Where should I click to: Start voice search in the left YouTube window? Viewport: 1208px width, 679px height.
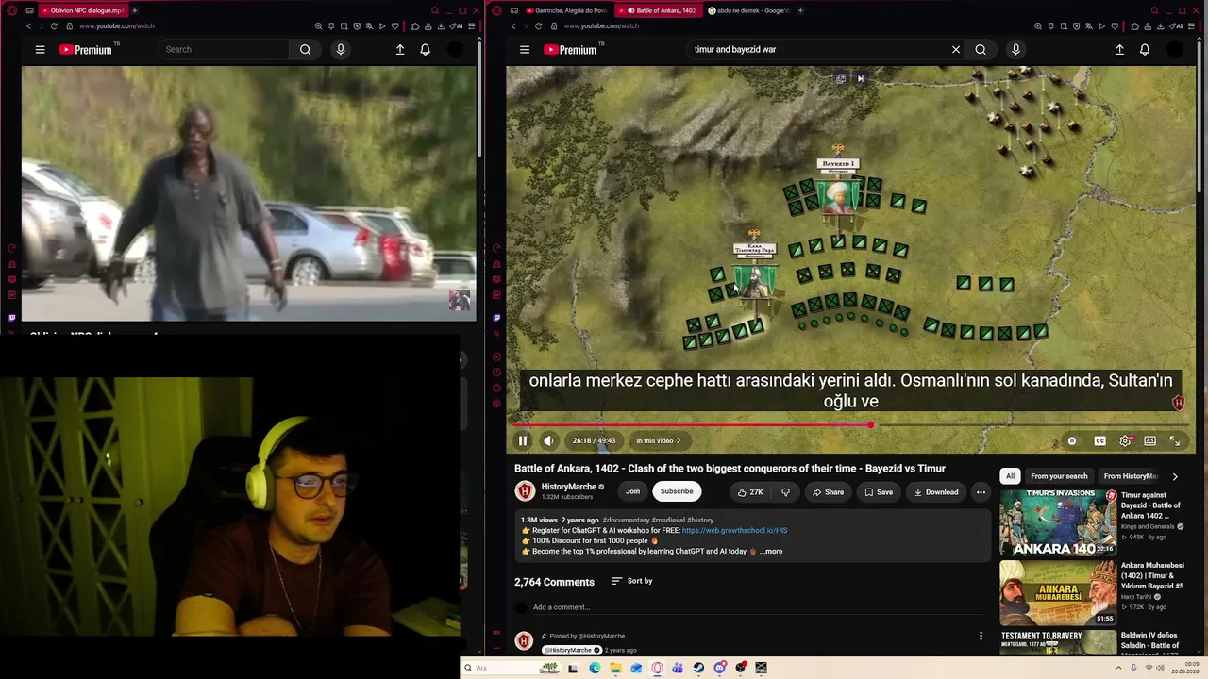coord(341,49)
